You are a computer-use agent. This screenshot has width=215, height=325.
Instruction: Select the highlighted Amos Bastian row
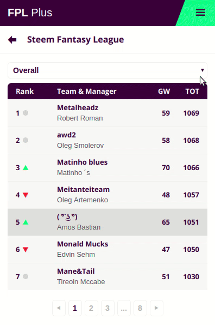coord(107,222)
